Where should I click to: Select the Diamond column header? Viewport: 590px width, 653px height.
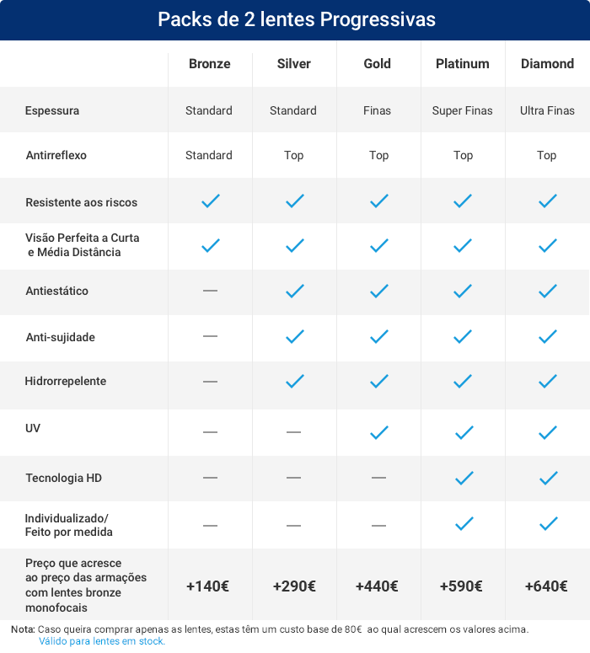[547, 64]
